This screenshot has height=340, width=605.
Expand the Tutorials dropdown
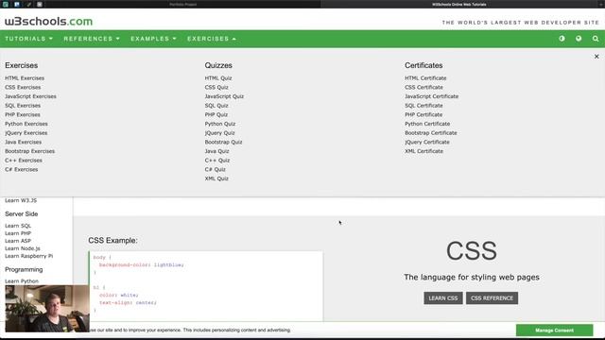(x=29, y=39)
